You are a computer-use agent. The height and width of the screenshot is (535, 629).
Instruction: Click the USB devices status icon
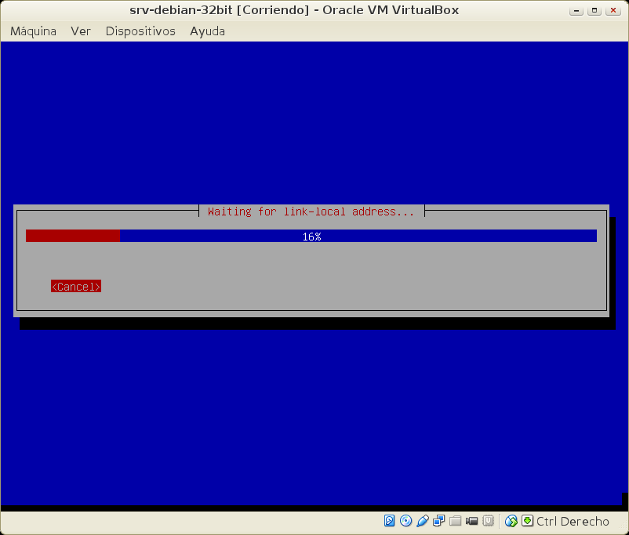[422, 521]
